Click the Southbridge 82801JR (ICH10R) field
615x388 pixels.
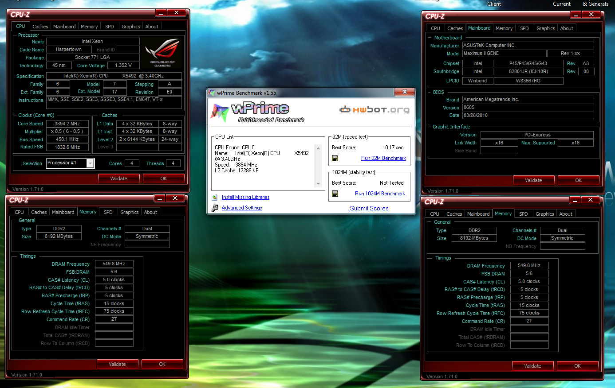(528, 71)
